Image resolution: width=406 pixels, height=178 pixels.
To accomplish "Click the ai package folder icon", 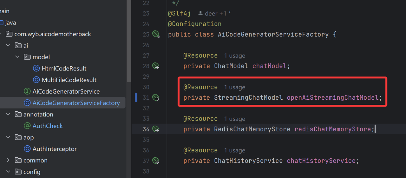I will (18, 45).
